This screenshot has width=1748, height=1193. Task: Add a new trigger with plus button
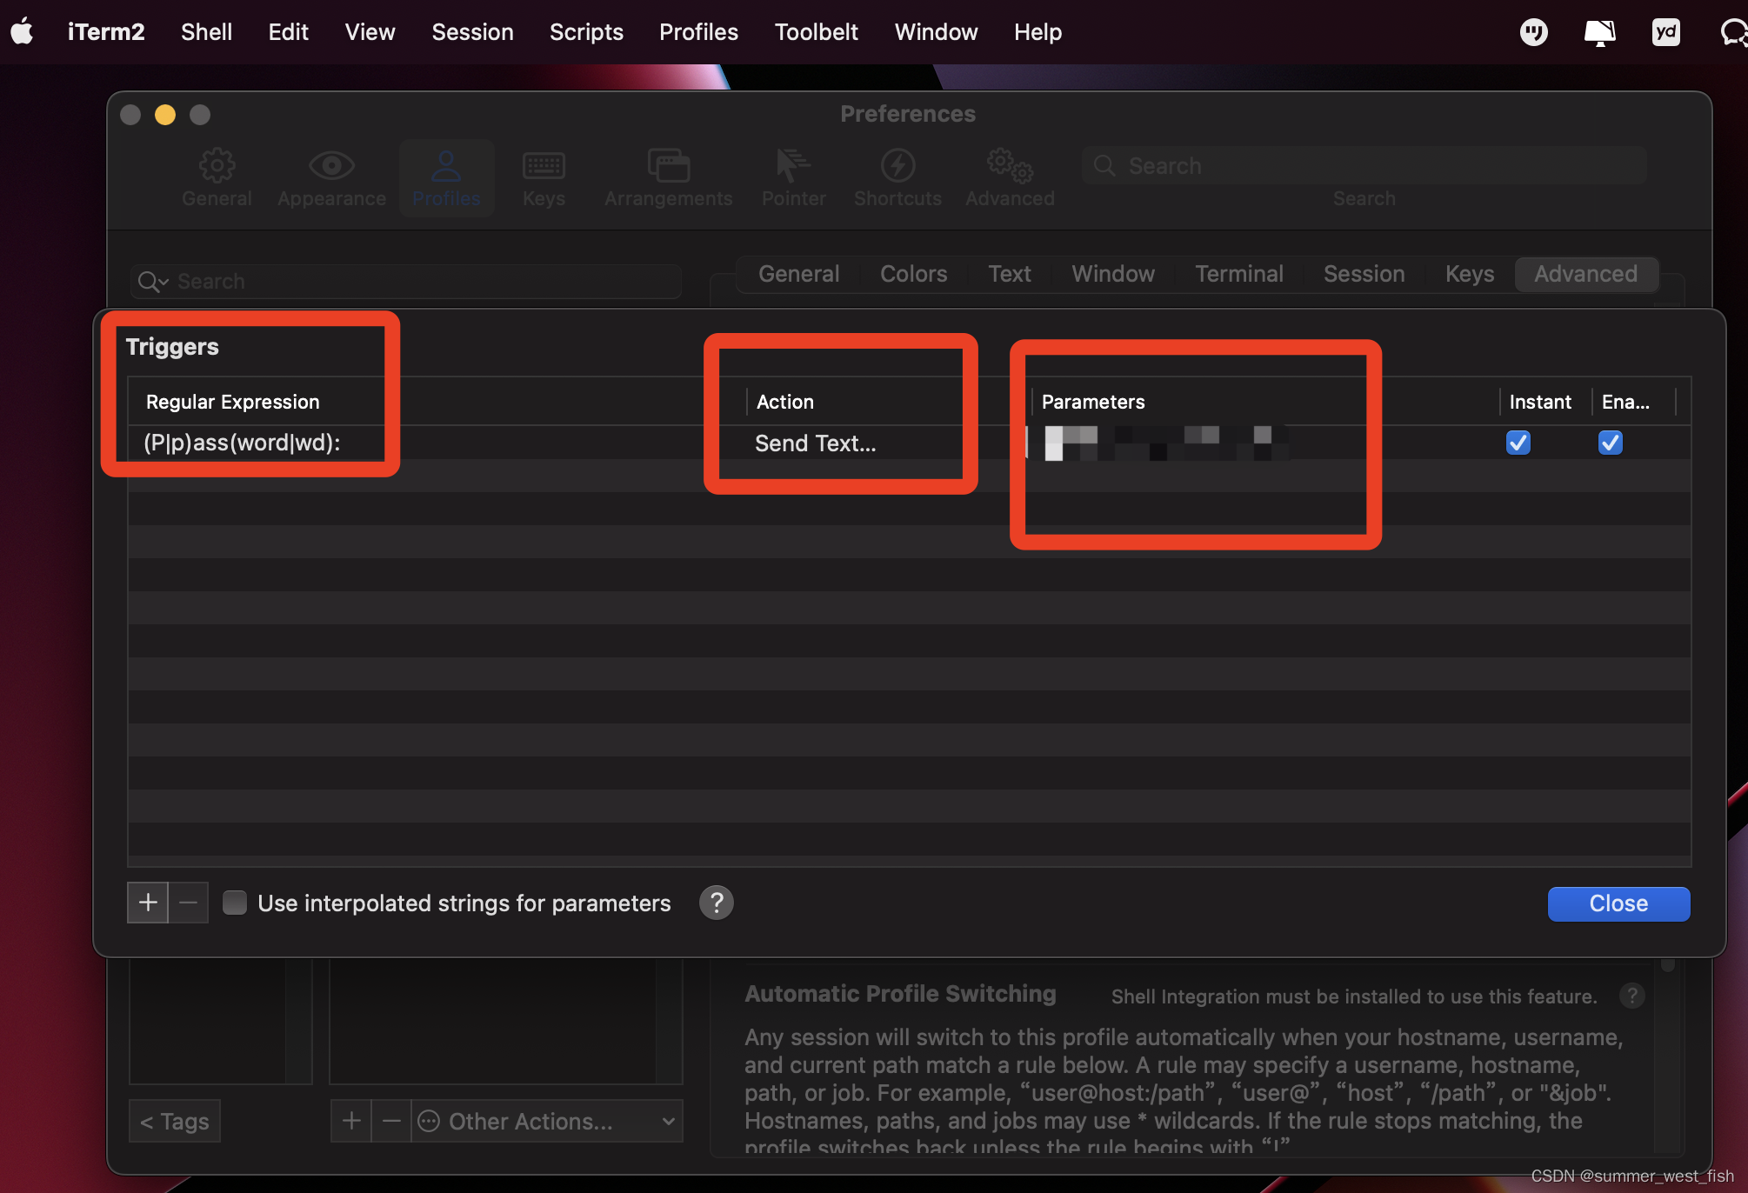point(148,903)
